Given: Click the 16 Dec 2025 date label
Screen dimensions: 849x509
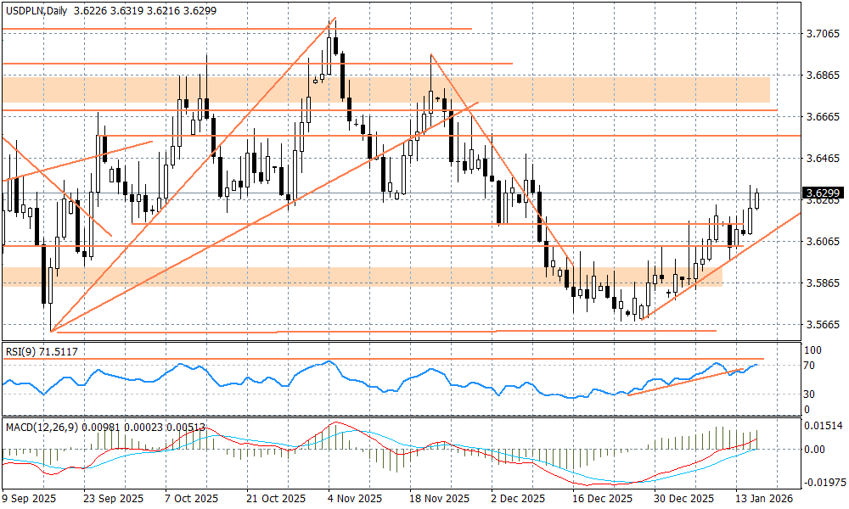Looking at the screenshot, I should click(x=601, y=499).
